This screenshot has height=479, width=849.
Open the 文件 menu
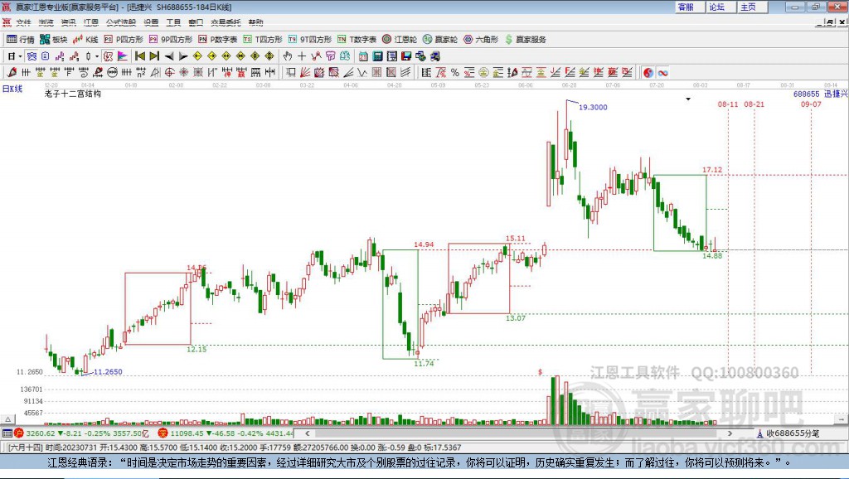click(23, 22)
